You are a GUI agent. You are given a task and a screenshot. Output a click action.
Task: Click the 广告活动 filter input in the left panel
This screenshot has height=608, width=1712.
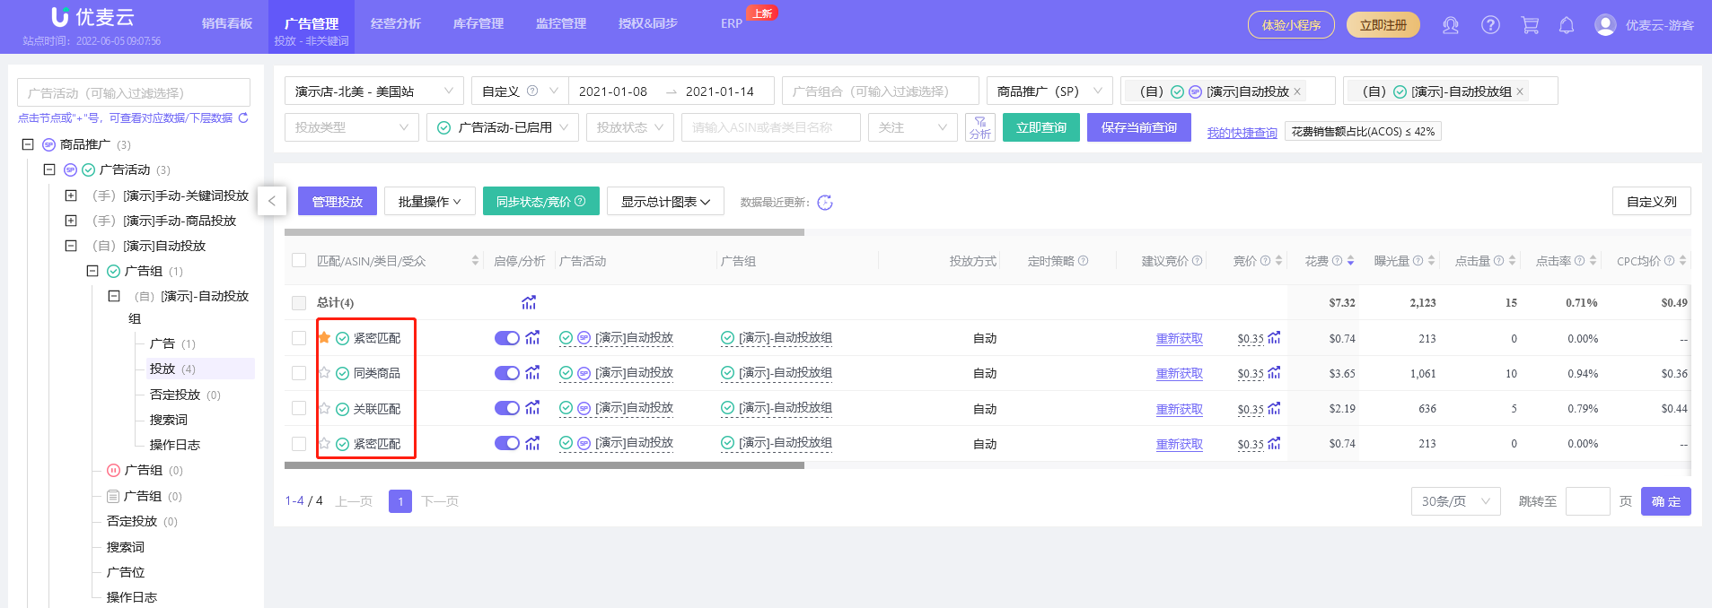click(x=134, y=92)
